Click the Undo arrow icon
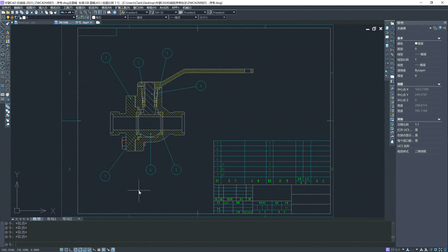 (x=63, y=12)
